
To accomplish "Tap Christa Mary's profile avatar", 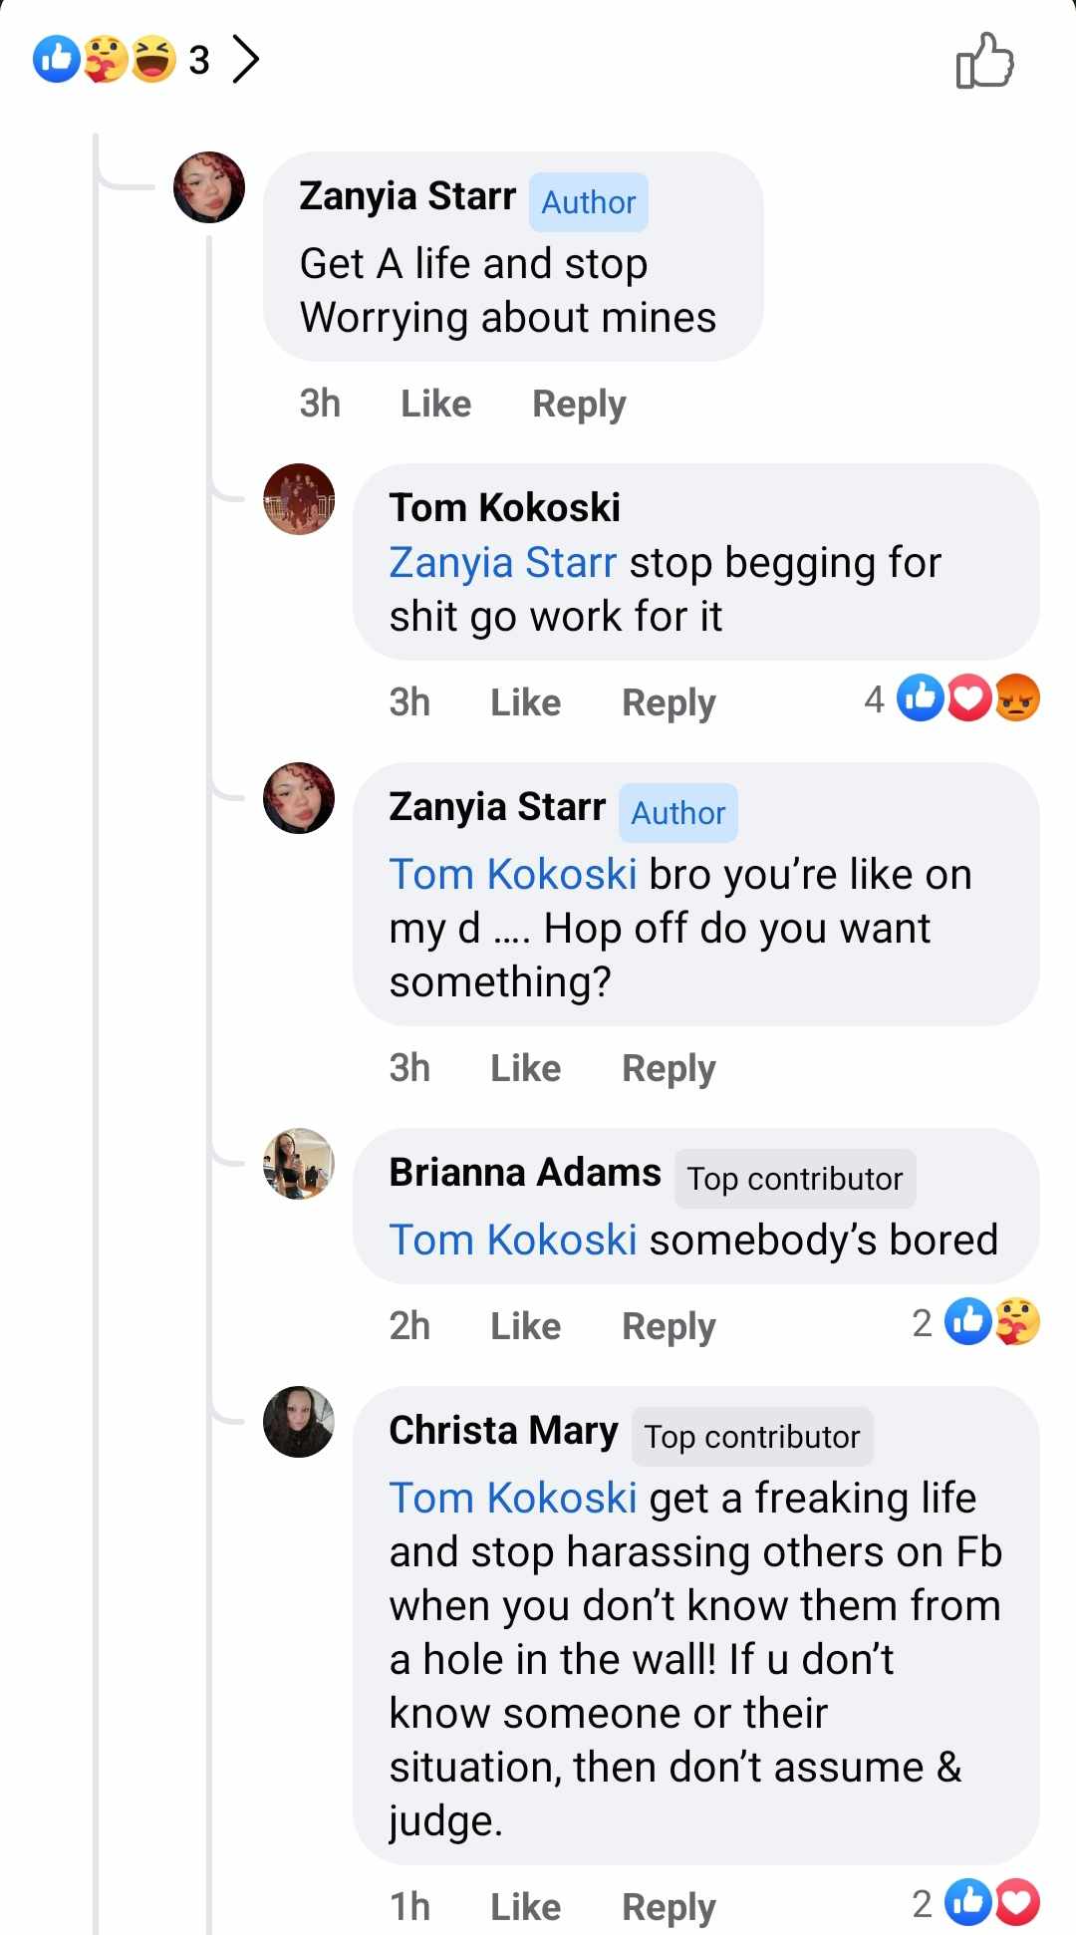I will click(299, 1422).
